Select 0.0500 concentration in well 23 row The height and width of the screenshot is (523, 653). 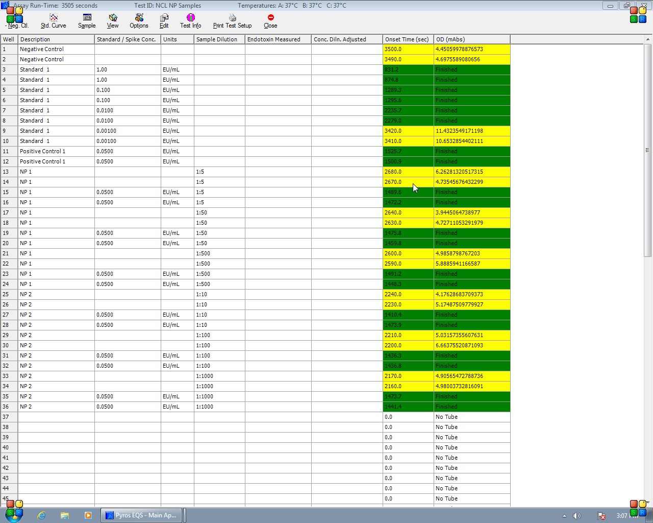(128, 274)
